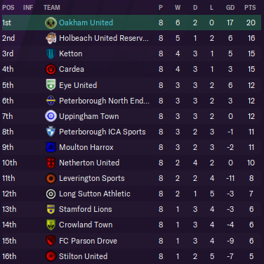Sort table by GD column header
This screenshot has height=264, width=264.
coord(230,8)
